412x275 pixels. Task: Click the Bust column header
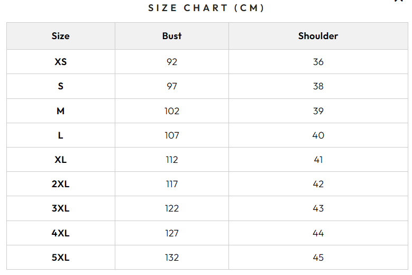coord(172,36)
